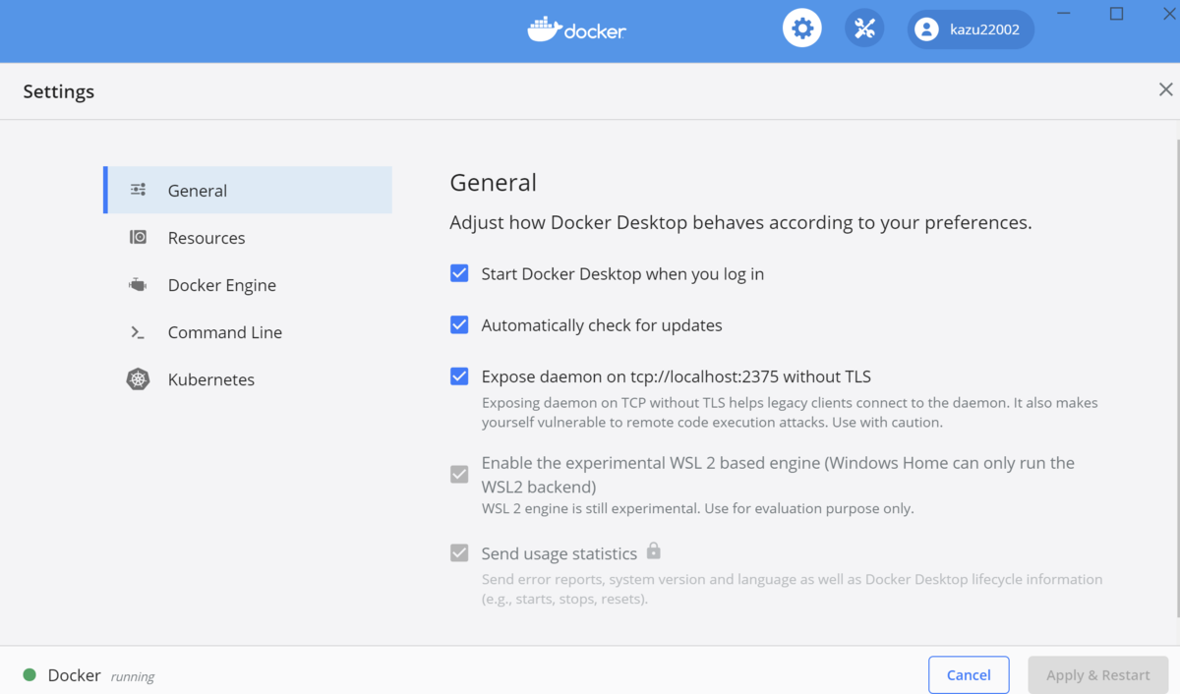Toggle the Send usage statistics checkbox
This screenshot has height=694, width=1180.
click(459, 552)
